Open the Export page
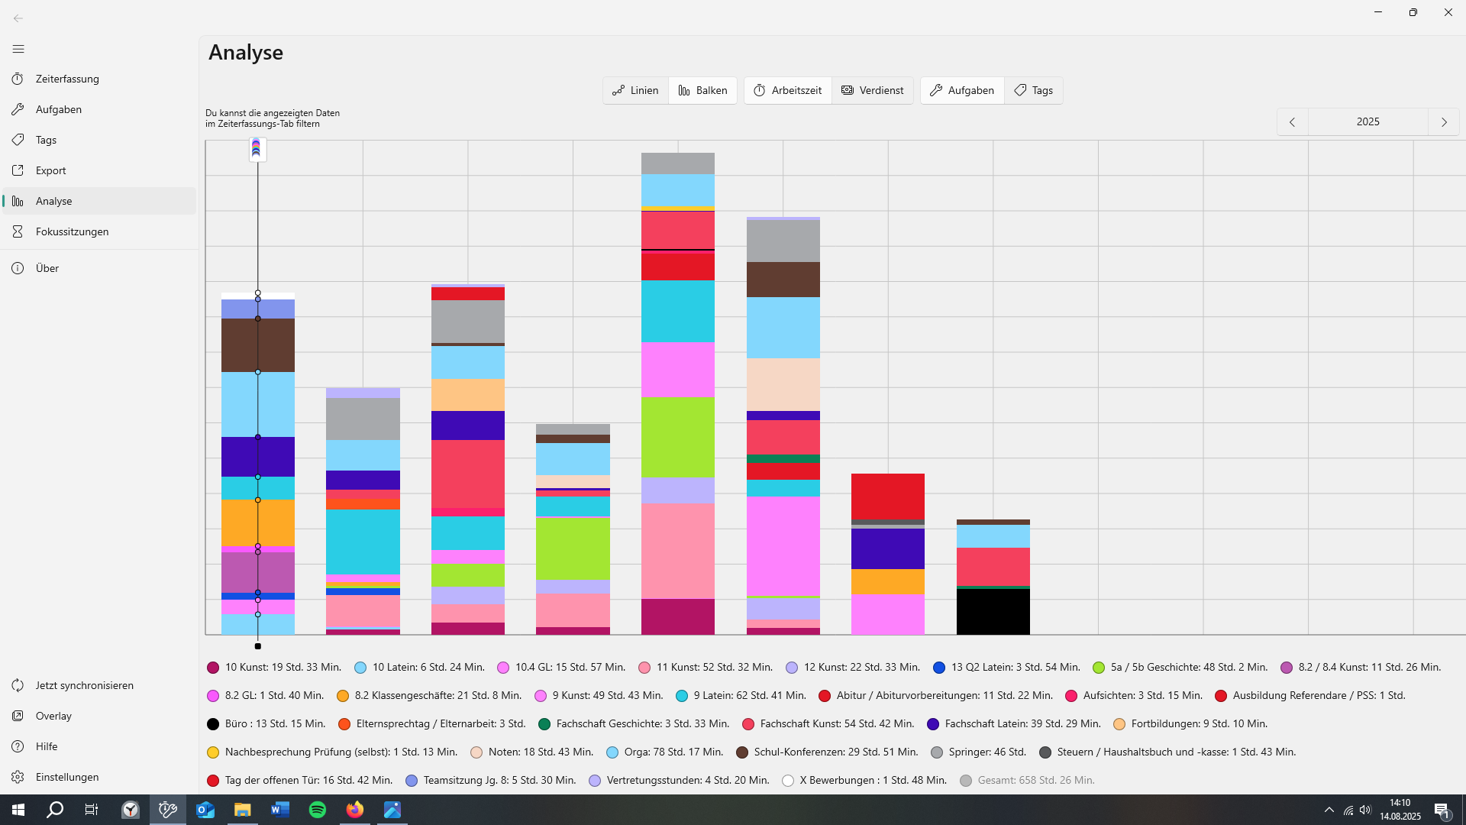This screenshot has width=1466, height=825. 50,170
